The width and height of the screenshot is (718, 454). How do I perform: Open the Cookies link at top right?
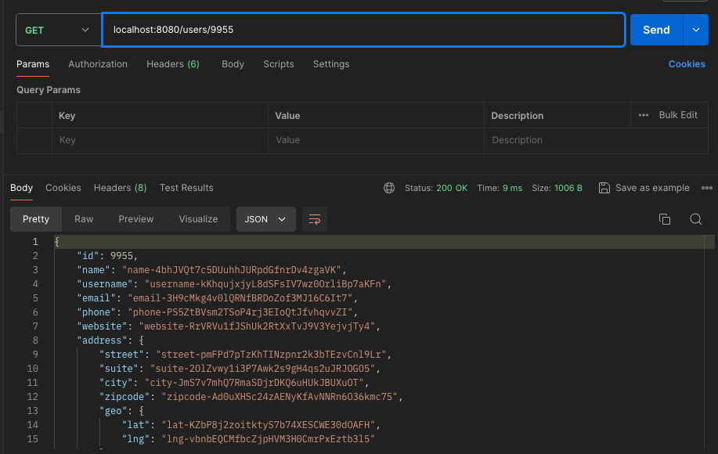click(687, 64)
